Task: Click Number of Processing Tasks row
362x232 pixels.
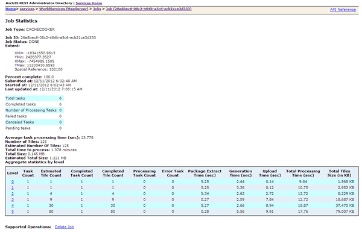Action: pyautogui.click(x=34, y=110)
